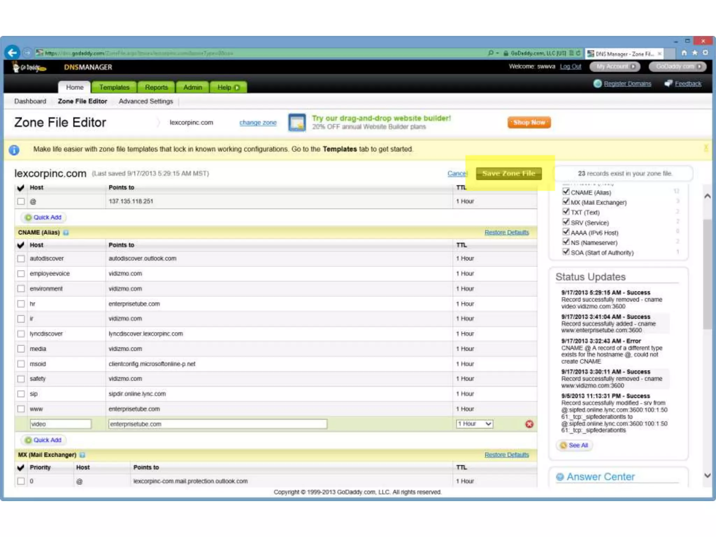The height and width of the screenshot is (537, 716).
Task: Click the Points to enterprisetube.com input field
Action: pos(217,424)
